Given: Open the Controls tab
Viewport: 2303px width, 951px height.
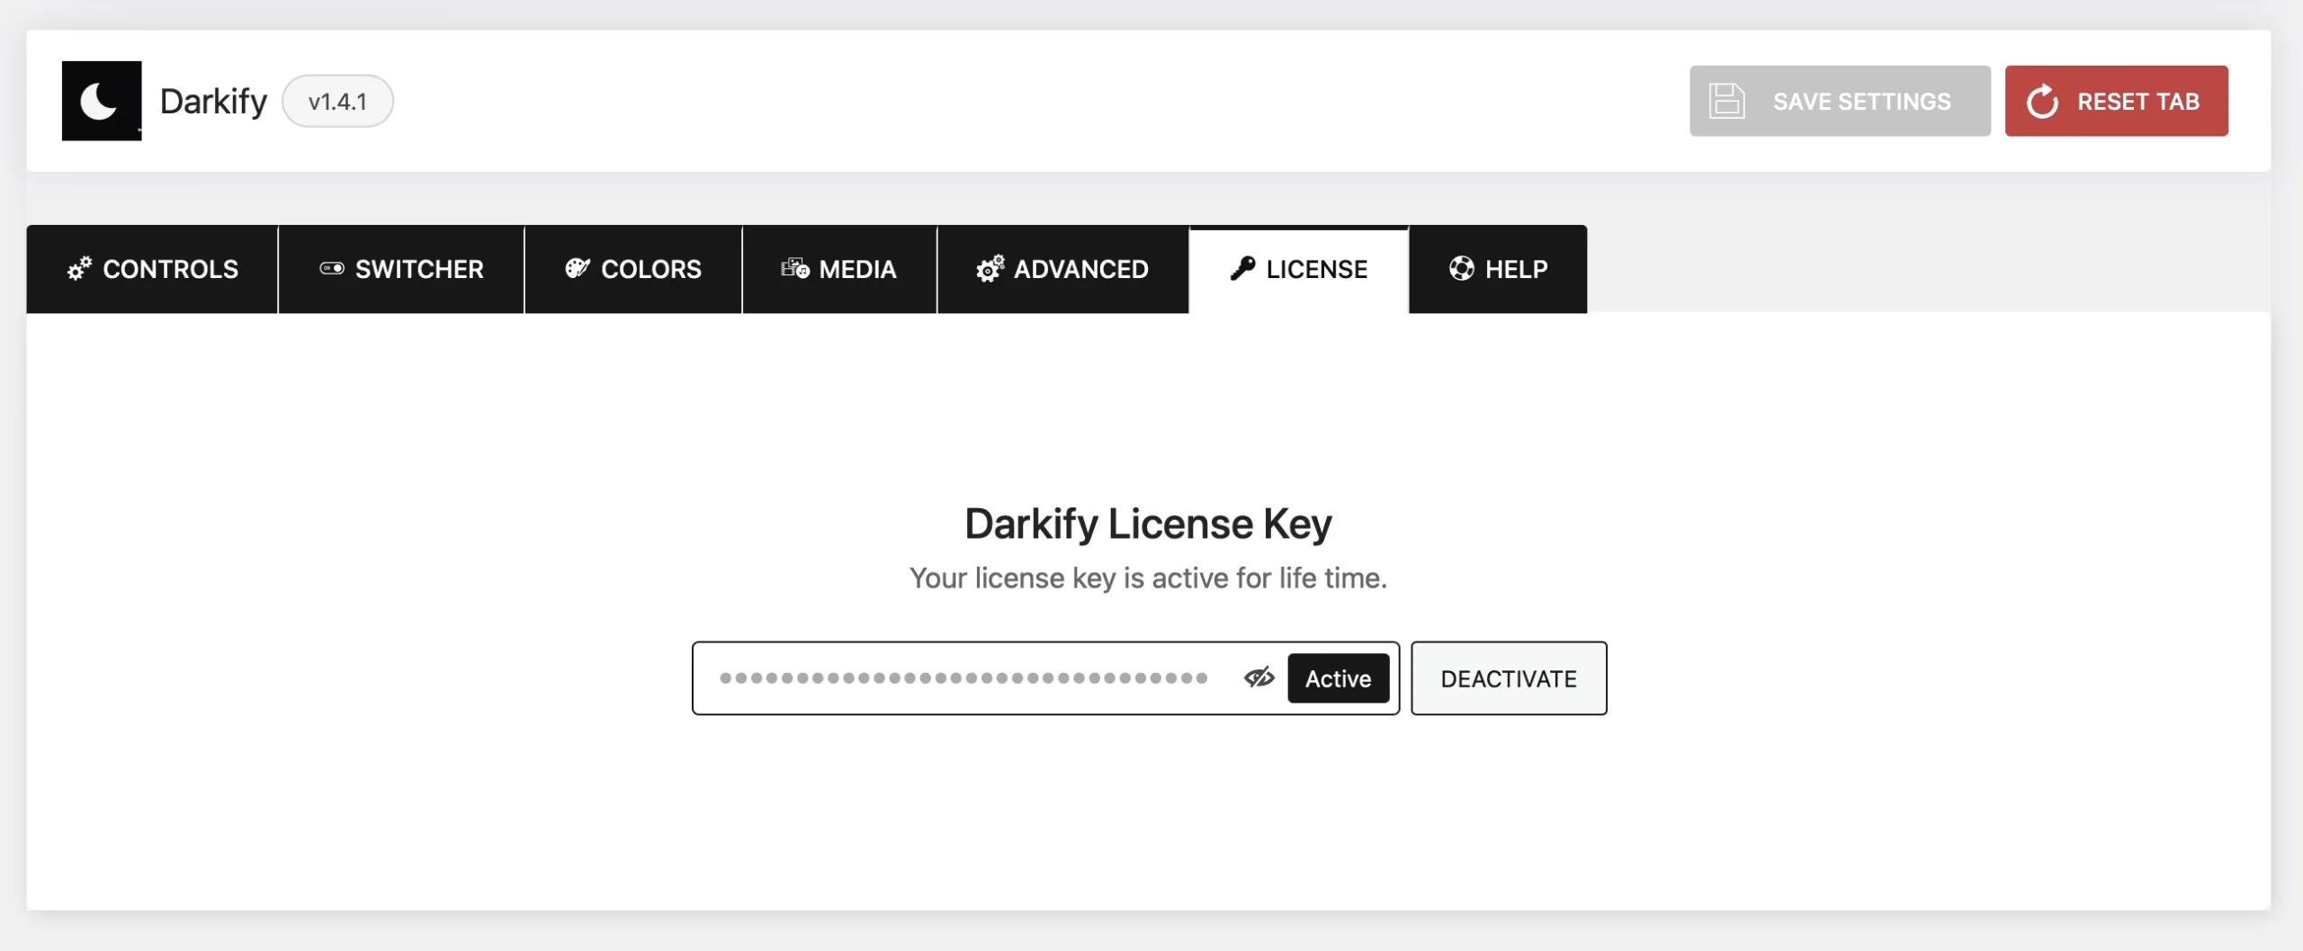Looking at the screenshot, I should click(x=152, y=269).
